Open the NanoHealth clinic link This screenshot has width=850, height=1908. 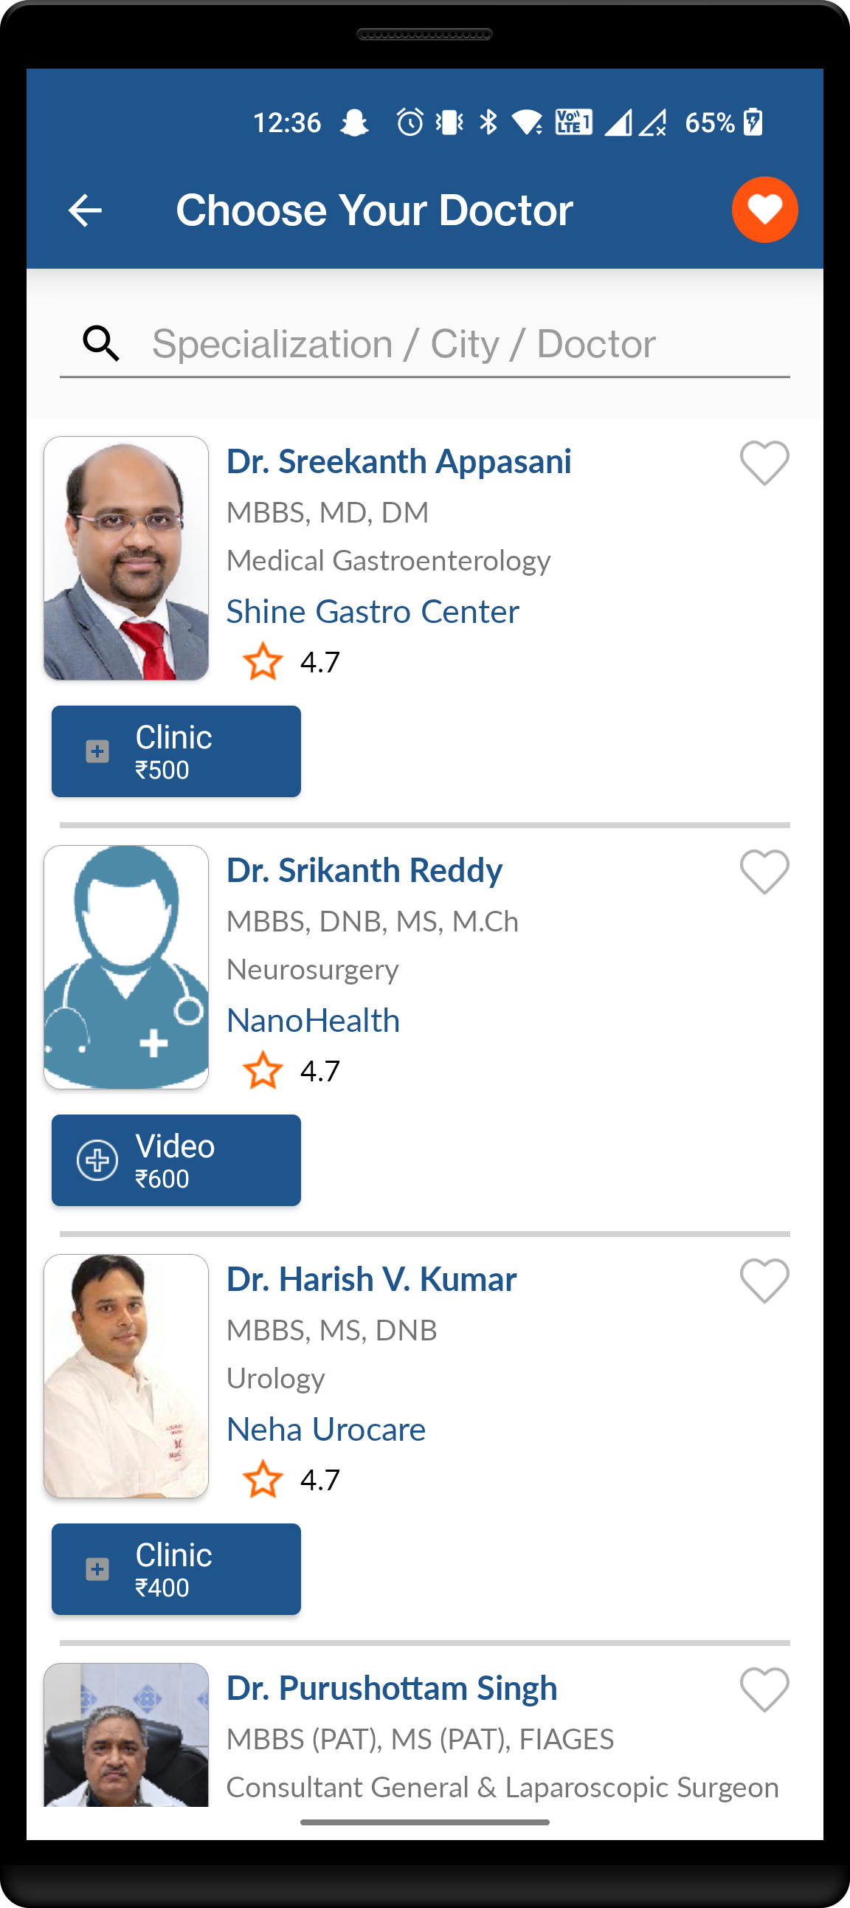[313, 1021]
